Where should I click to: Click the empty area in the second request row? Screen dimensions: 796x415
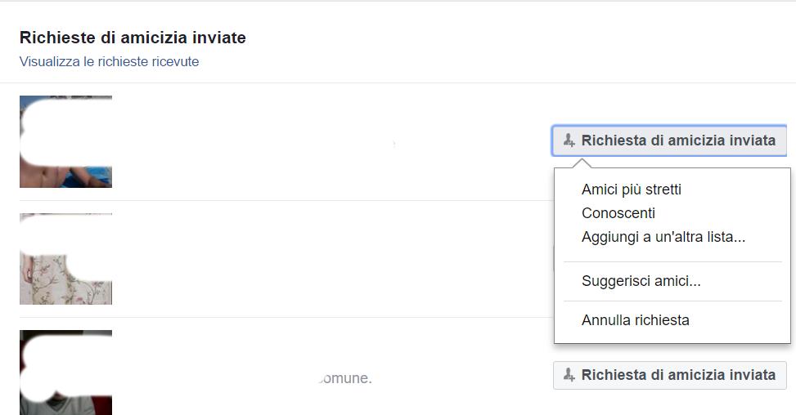click(x=327, y=259)
